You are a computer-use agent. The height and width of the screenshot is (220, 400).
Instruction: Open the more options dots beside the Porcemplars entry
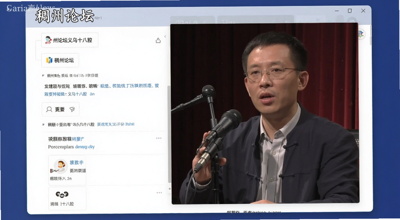click(x=159, y=138)
